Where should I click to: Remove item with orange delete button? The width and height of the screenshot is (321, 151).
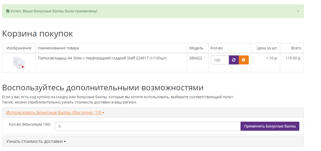[244, 60]
